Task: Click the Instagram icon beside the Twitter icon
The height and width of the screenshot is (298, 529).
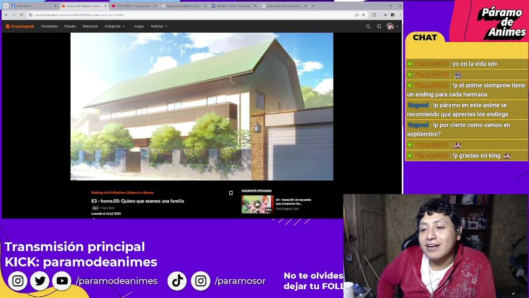Action: (x=18, y=281)
